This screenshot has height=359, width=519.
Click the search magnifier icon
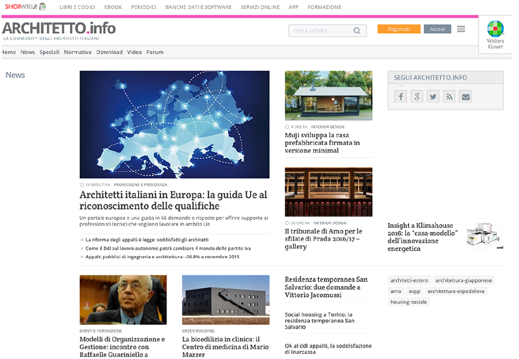click(x=357, y=31)
